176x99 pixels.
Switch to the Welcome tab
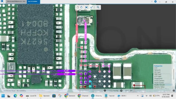pos(16,1)
